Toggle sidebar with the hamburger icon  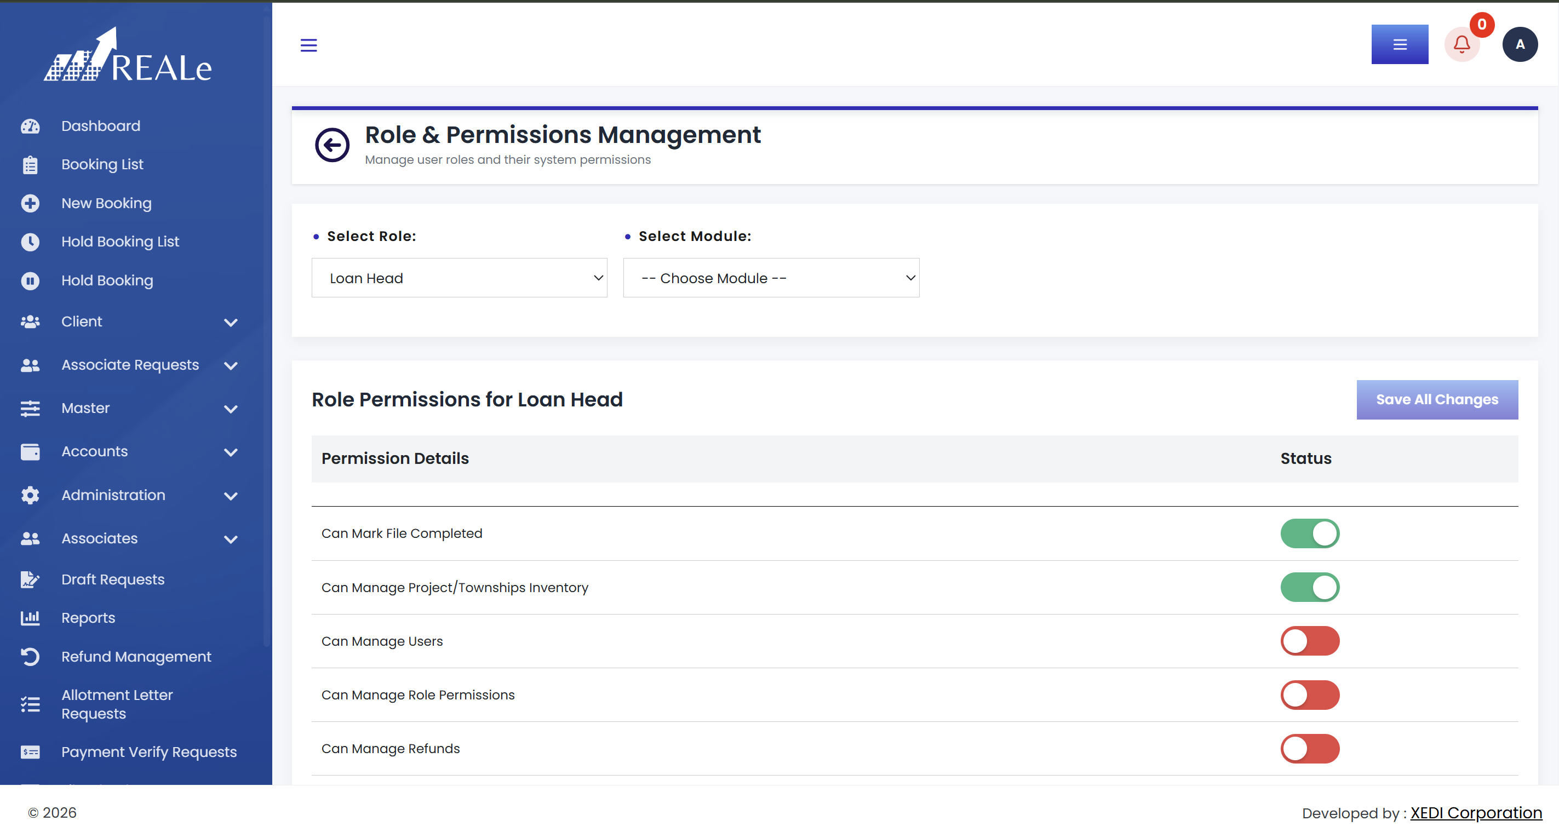tap(308, 45)
